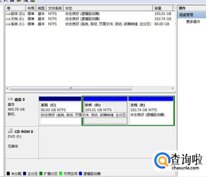Screen dimensions: 206x177
Task: Select the 文档 (E:) partition block
Action: pyautogui.click(x=151, y=111)
